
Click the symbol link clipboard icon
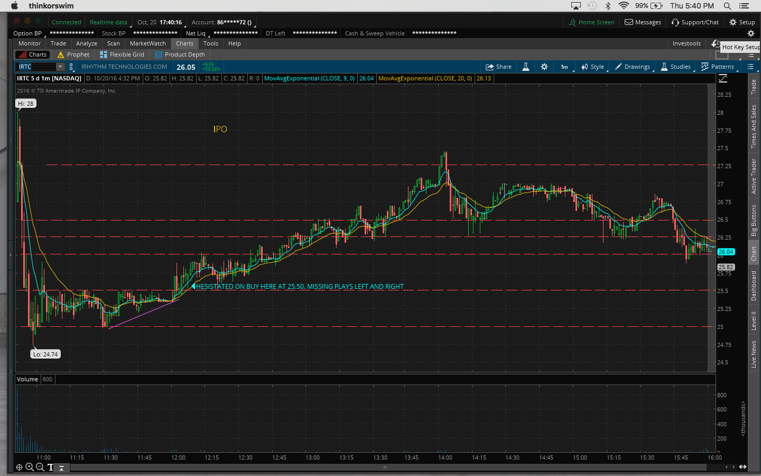(71, 67)
